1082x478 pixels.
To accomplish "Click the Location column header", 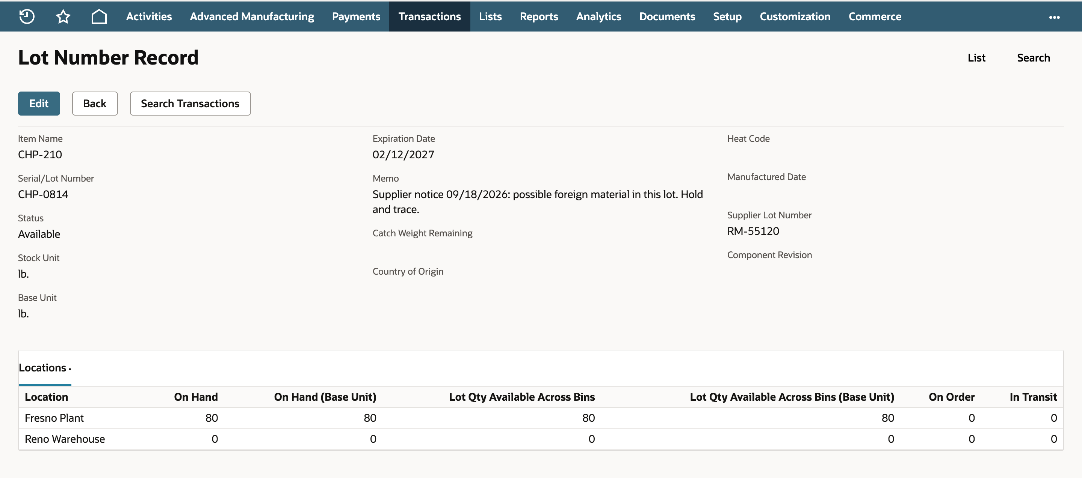I will 46,397.
